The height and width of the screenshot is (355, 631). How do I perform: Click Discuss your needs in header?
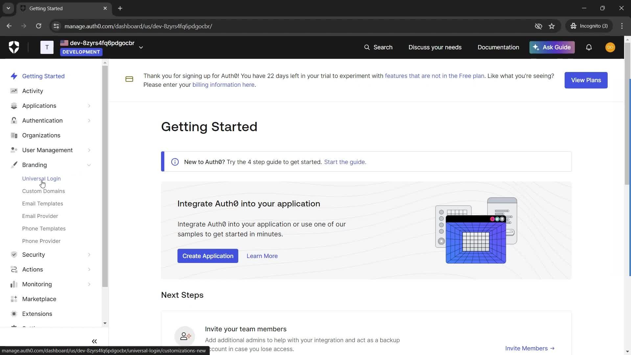pyautogui.click(x=435, y=47)
